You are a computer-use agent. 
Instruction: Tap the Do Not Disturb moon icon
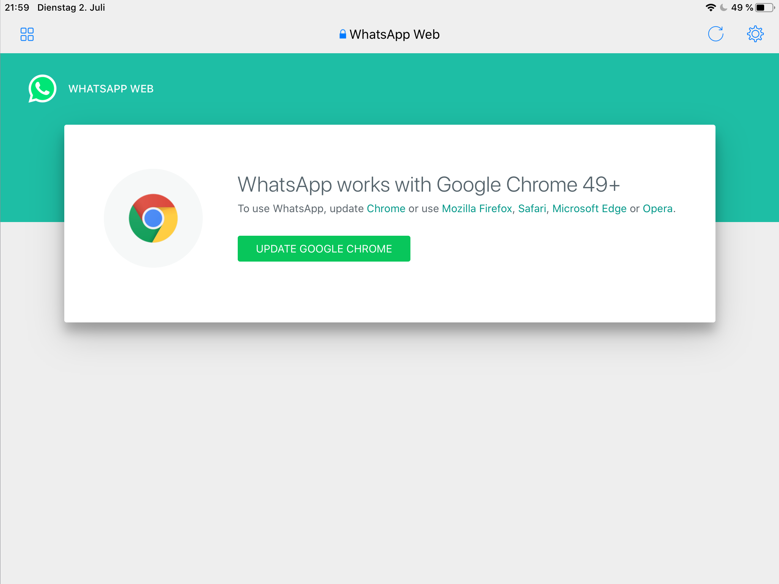723,8
